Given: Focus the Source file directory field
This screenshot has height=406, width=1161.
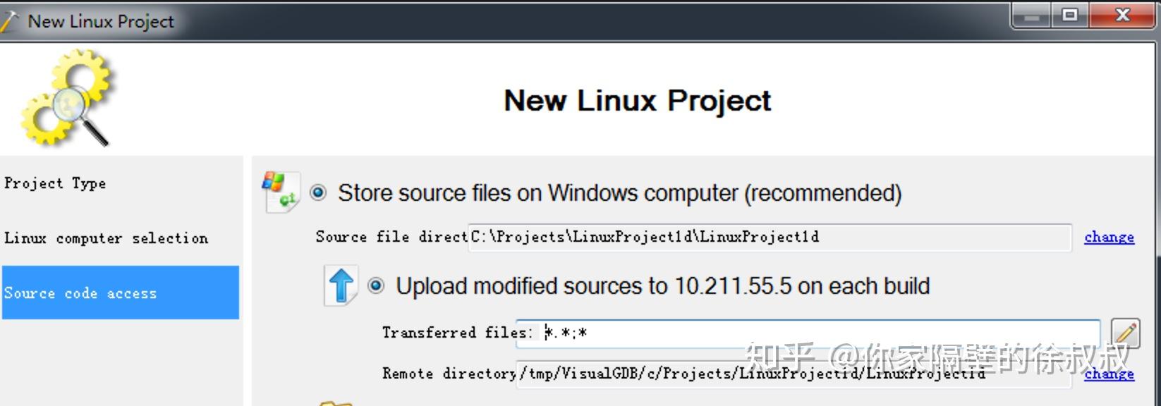Looking at the screenshot, I should (x=770, y=237).
